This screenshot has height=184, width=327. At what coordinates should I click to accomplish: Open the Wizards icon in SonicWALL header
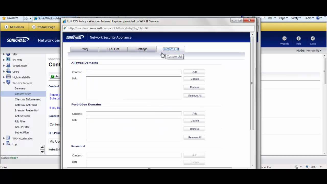click(284, 38)
